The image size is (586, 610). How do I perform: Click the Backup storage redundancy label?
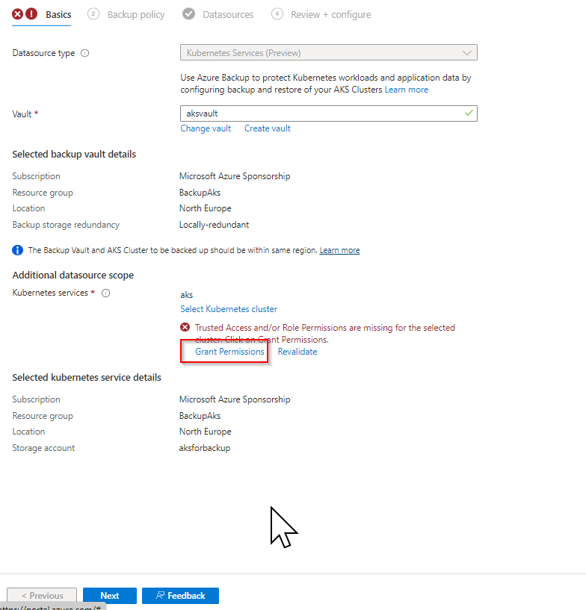(66, 225)
